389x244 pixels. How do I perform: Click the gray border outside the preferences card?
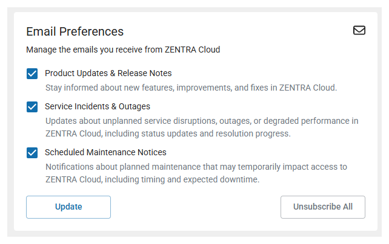[x=10, y=124]
